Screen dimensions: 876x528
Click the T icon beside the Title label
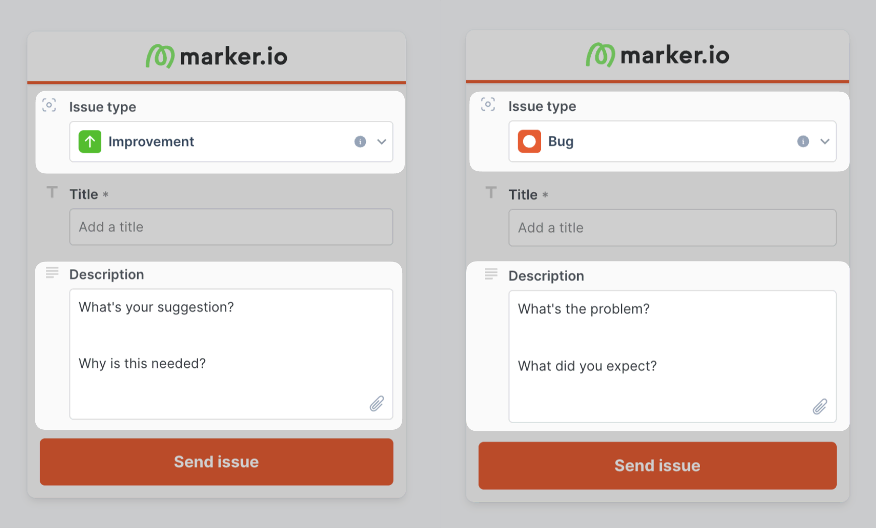51,192
